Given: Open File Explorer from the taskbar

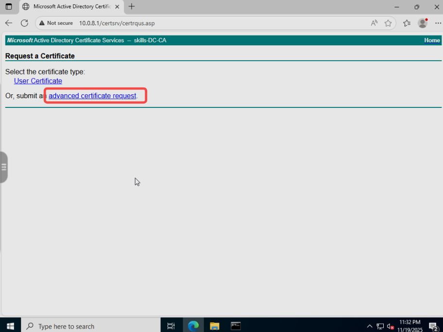Looking at the screenshot, I should (x=214, y=326).
